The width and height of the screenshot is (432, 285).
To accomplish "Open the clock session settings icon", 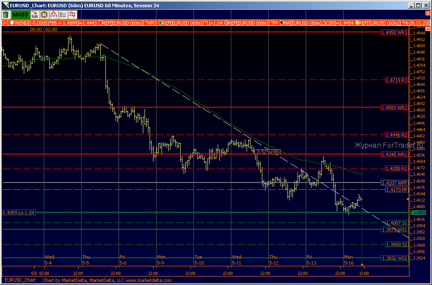I will point(44,14).
